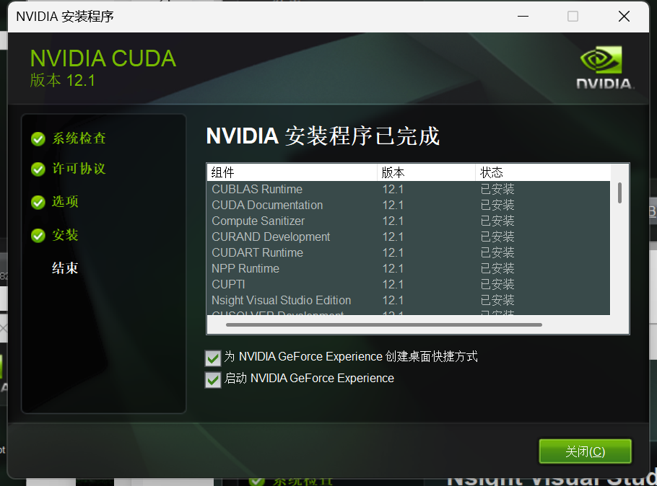Click the horizontal scrollbar of component list
The height and width of the screenshot is (486, 657).
pos(384,324)
